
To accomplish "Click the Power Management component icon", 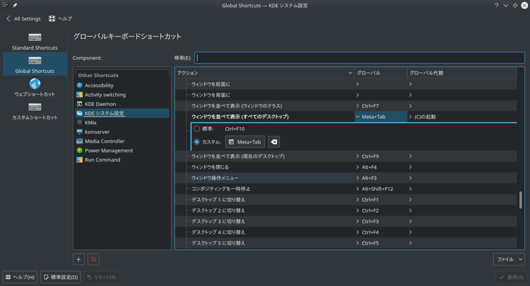I will (x=79, y=150).
